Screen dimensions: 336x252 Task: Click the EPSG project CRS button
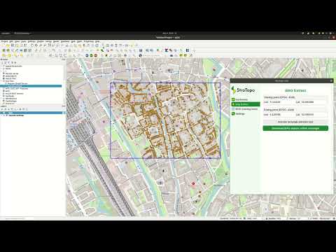(325, 218)
